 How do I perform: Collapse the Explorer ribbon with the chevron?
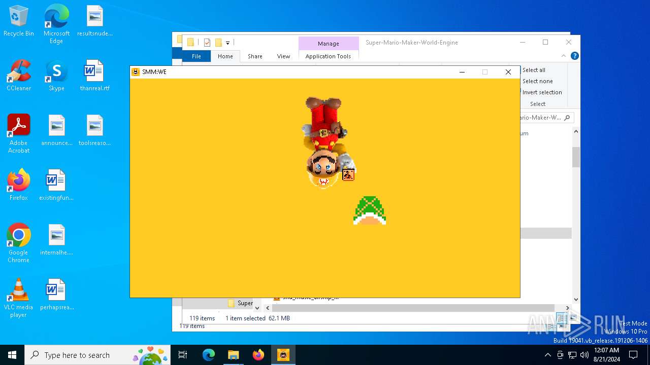point(564,56)
